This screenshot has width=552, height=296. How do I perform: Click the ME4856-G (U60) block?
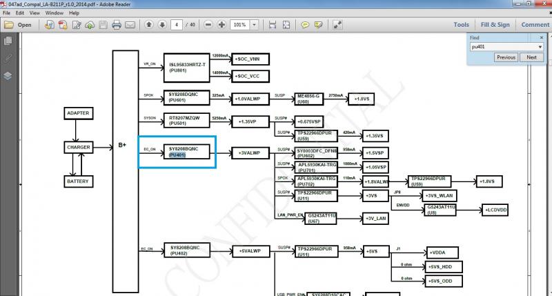point(308,99)
